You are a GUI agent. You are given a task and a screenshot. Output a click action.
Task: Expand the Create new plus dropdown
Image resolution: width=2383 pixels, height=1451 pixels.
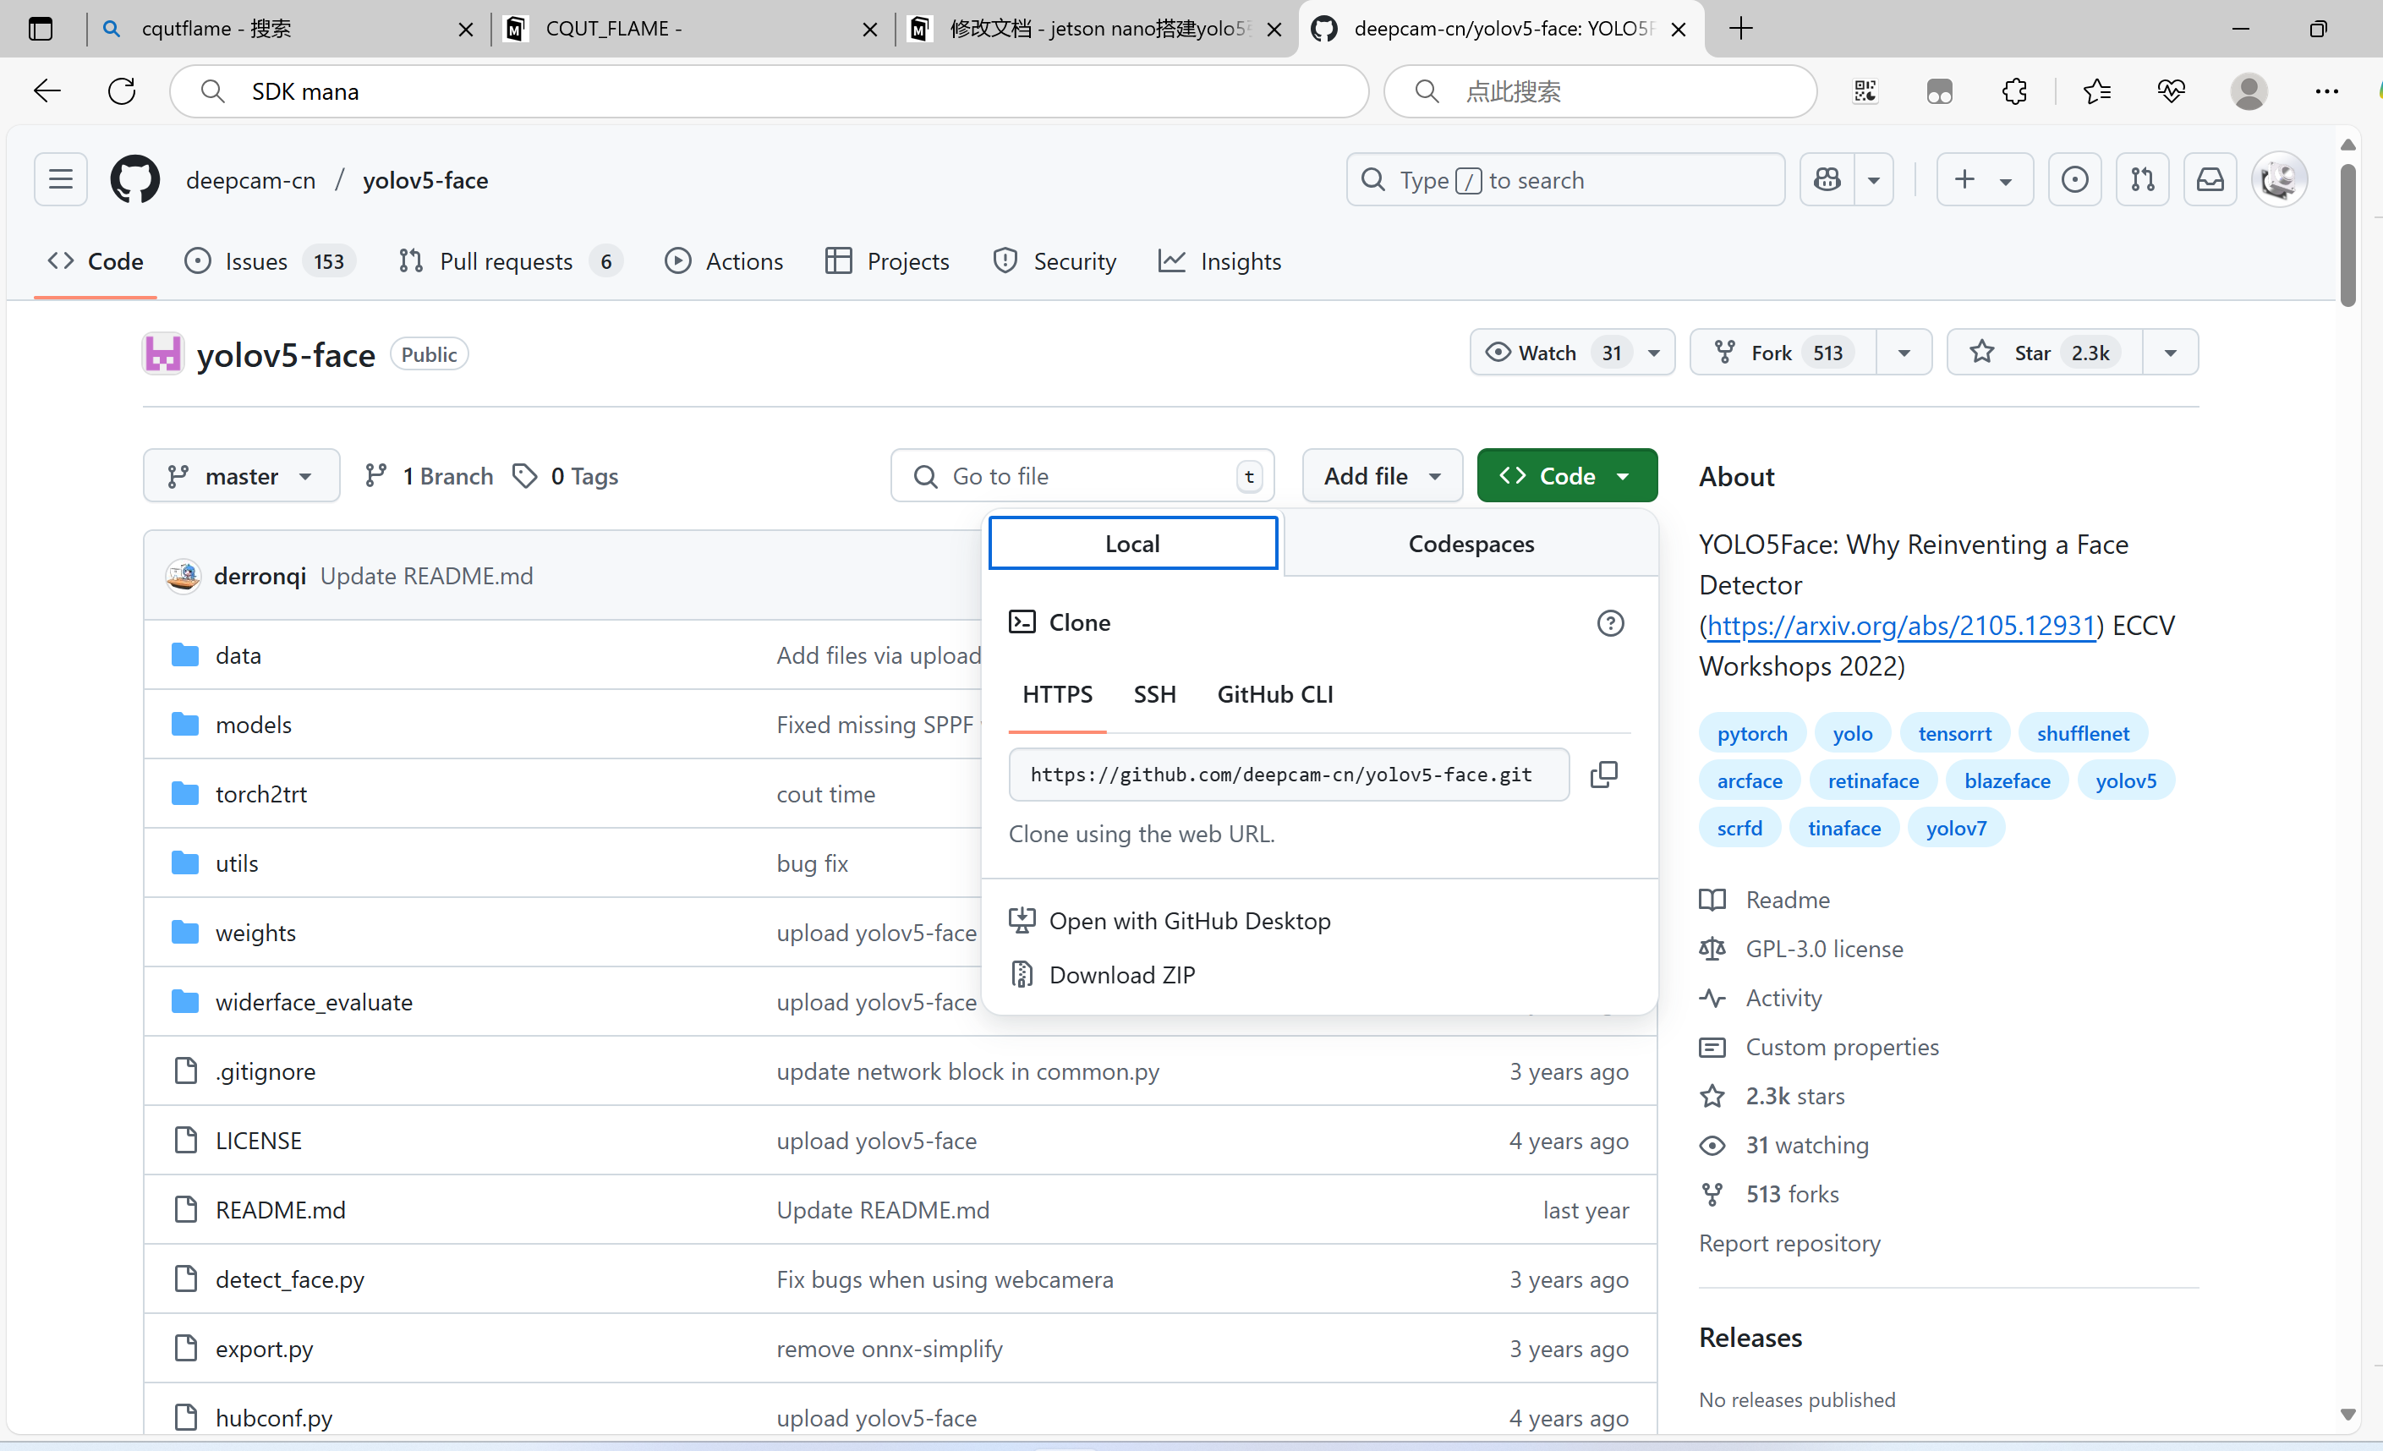1984,180
